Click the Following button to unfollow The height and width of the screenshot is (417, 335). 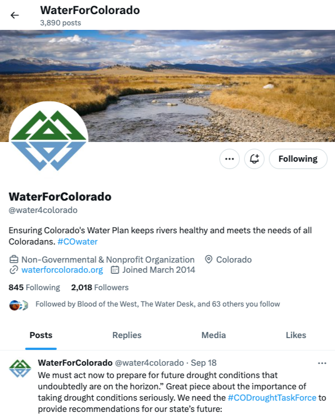click(x=298, y=159)
